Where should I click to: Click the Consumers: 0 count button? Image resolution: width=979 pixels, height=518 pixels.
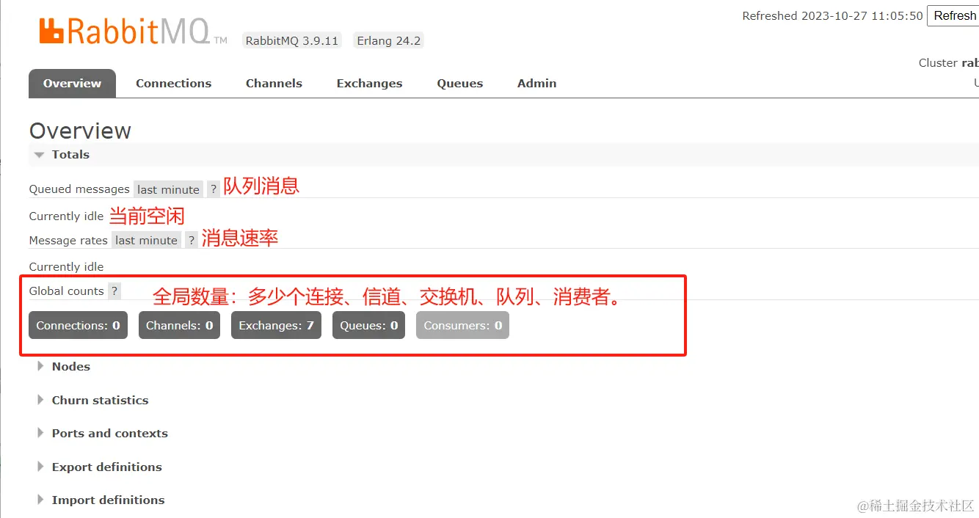coord(462,325)
